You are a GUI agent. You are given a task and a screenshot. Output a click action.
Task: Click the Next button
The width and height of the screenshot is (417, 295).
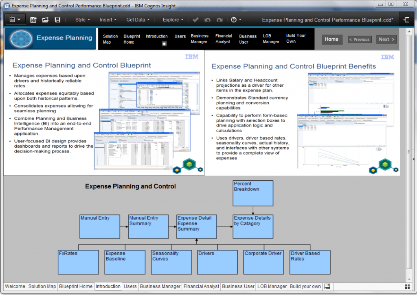(386, 39)
